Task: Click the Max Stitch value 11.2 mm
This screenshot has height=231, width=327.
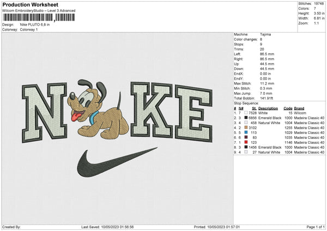Action: coord(267,83)
